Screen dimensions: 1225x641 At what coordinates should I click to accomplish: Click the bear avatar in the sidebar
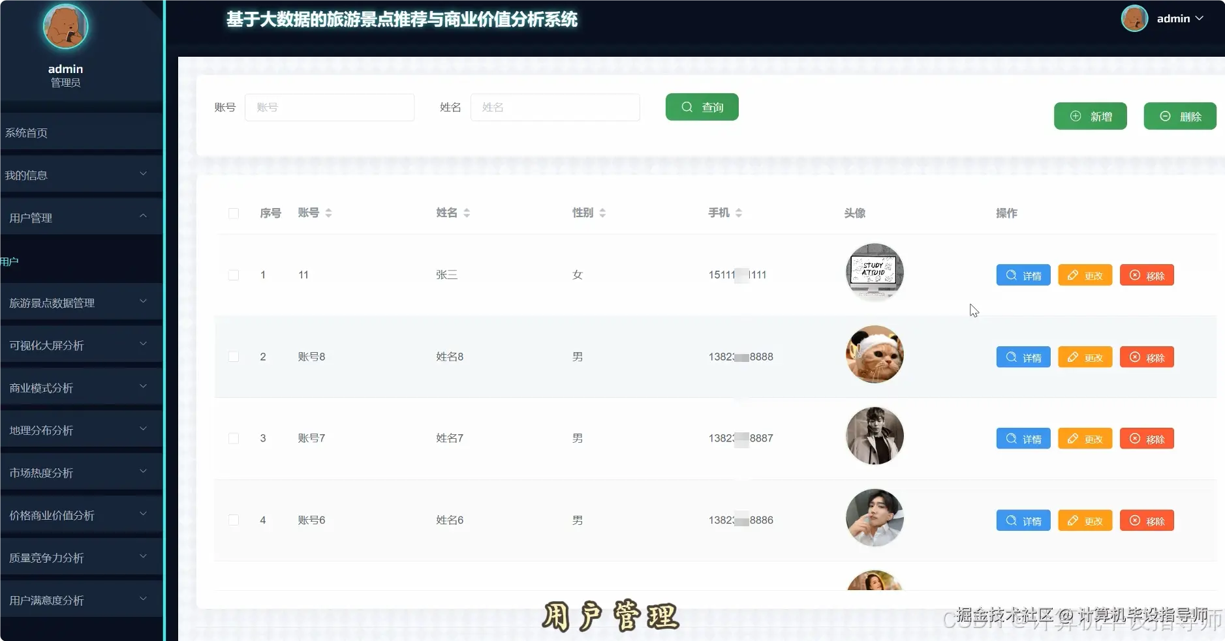pos(65,27)
